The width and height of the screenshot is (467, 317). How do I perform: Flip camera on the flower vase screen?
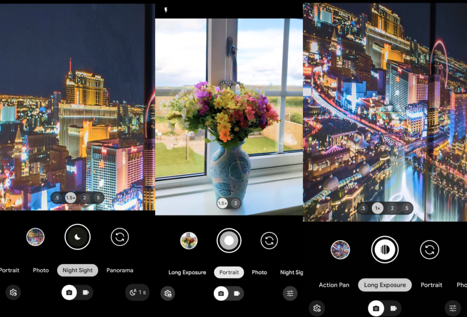[x=269, y=240]
